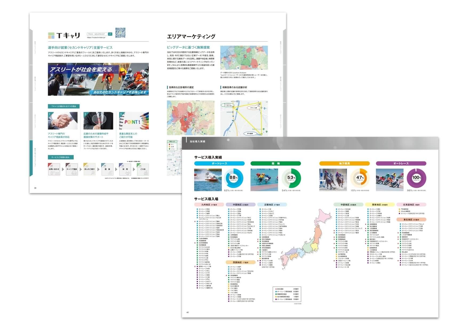The image size is (468, 330).
Task: Click the 62% caption under boat race chart
Action: pyautogui.click(x=233, y=190)
